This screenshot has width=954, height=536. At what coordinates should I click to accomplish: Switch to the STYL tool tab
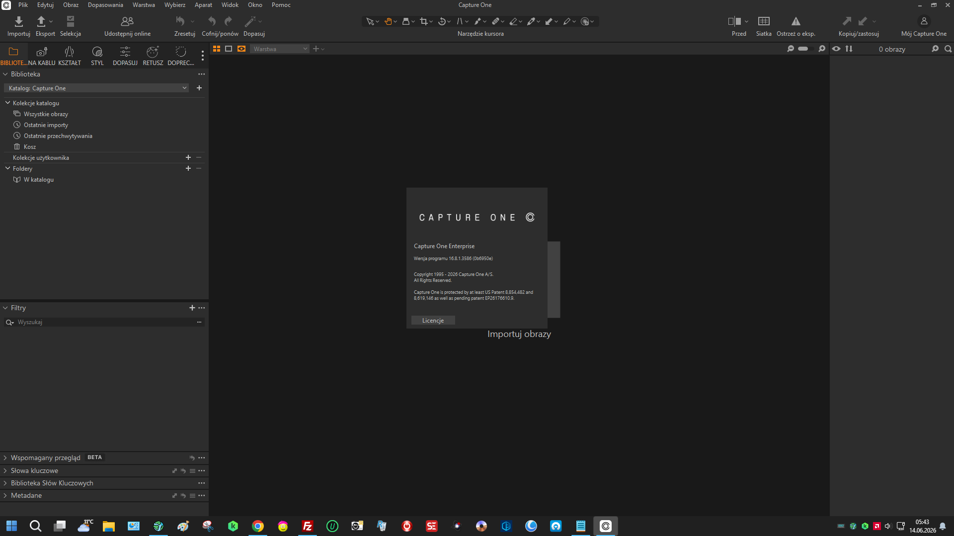[x=97, y=56]
